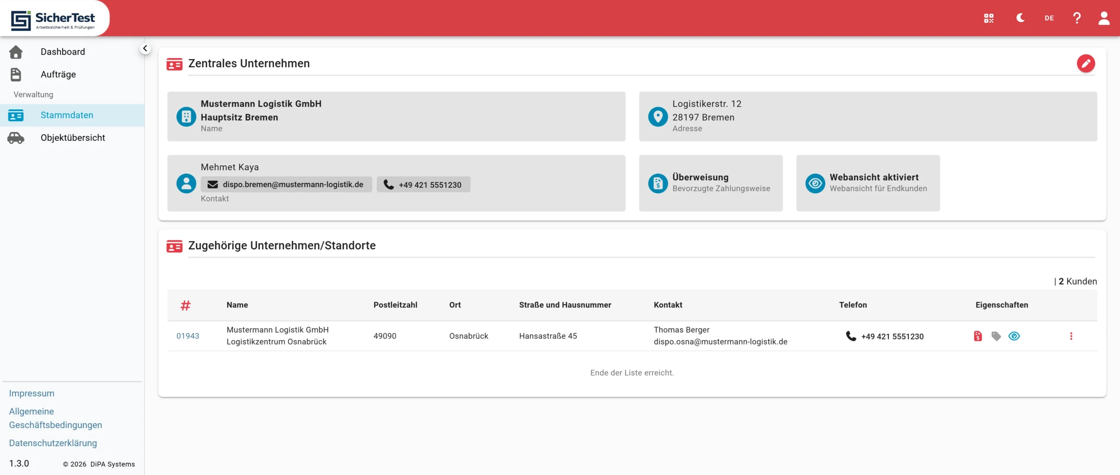The height and width of the screenshot is (475, 1120).
Task: Toggle dark mode moon icon
Action: 1020,18
